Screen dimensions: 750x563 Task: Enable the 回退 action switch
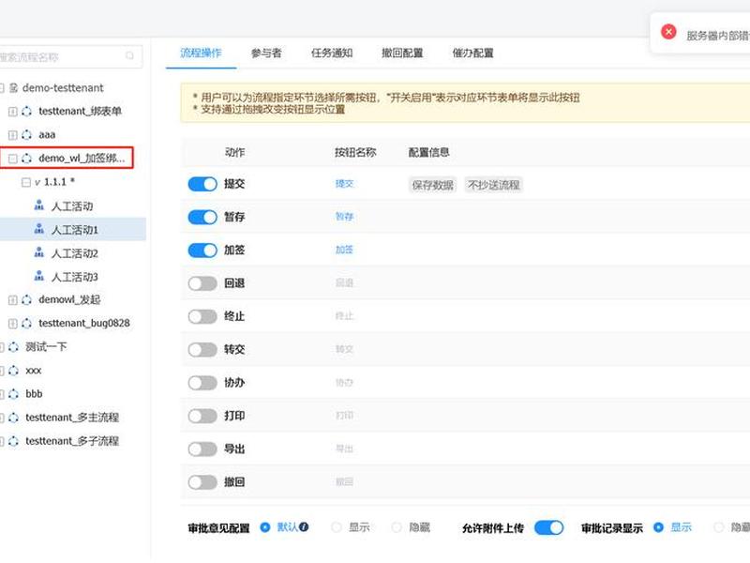(x=202, y=283)
